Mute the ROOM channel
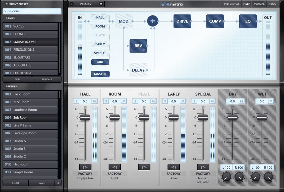Image resolution: width=284 pixels, height=192 pixels. [124, 101]
